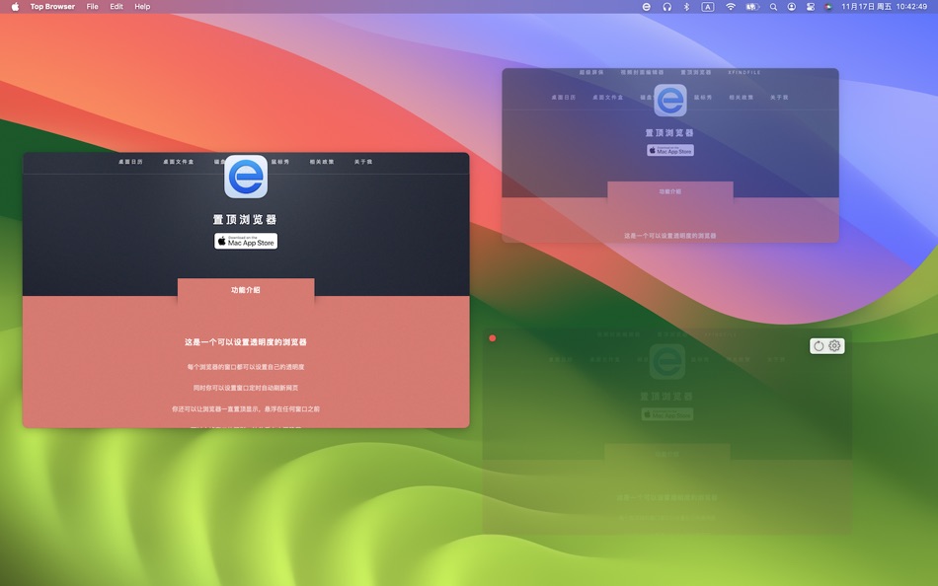Click 桌面文件盒 link in the left window
This screenshot has height=586, width=938.
pos(179,162)
